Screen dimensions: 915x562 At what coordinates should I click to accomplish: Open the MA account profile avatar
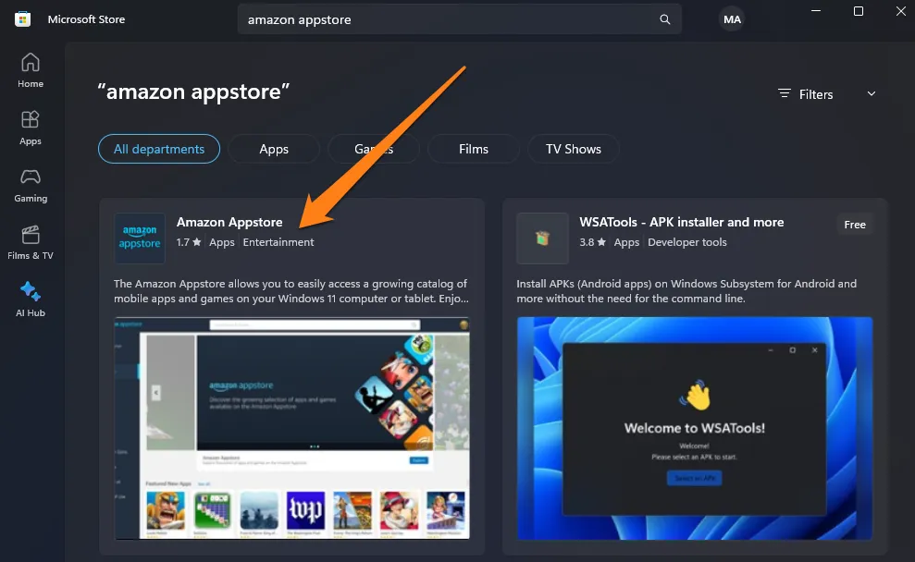click(732, 19)
